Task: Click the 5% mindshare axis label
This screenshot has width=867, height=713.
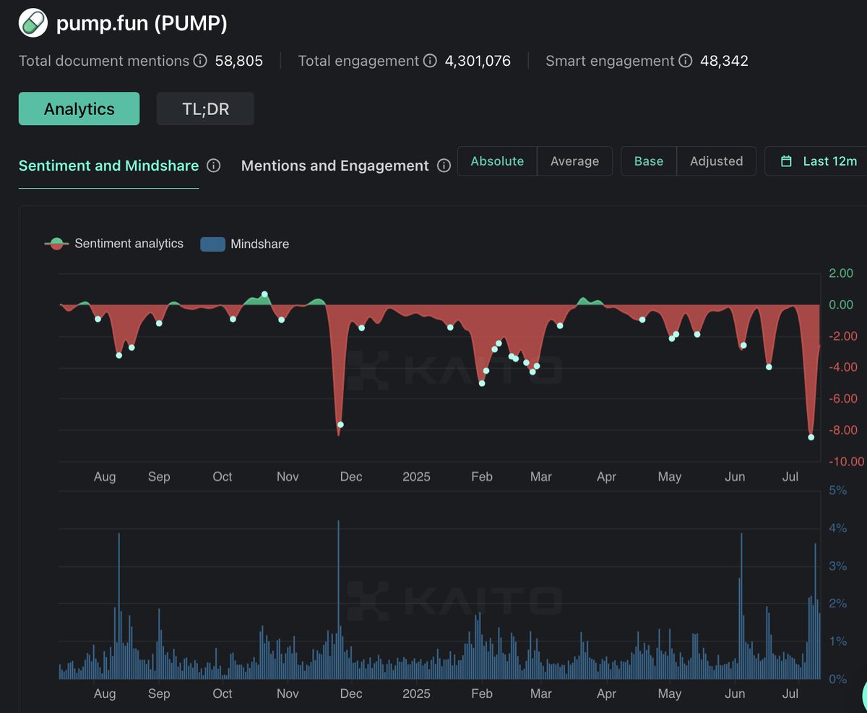Action: click(837, 490)
